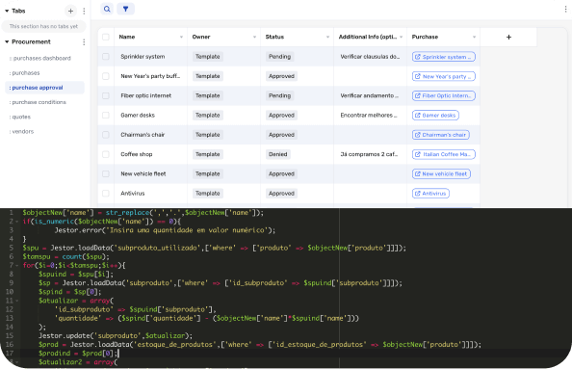
Task: Open the Name column dropdown arrow
Action: (x=181, y=37)
